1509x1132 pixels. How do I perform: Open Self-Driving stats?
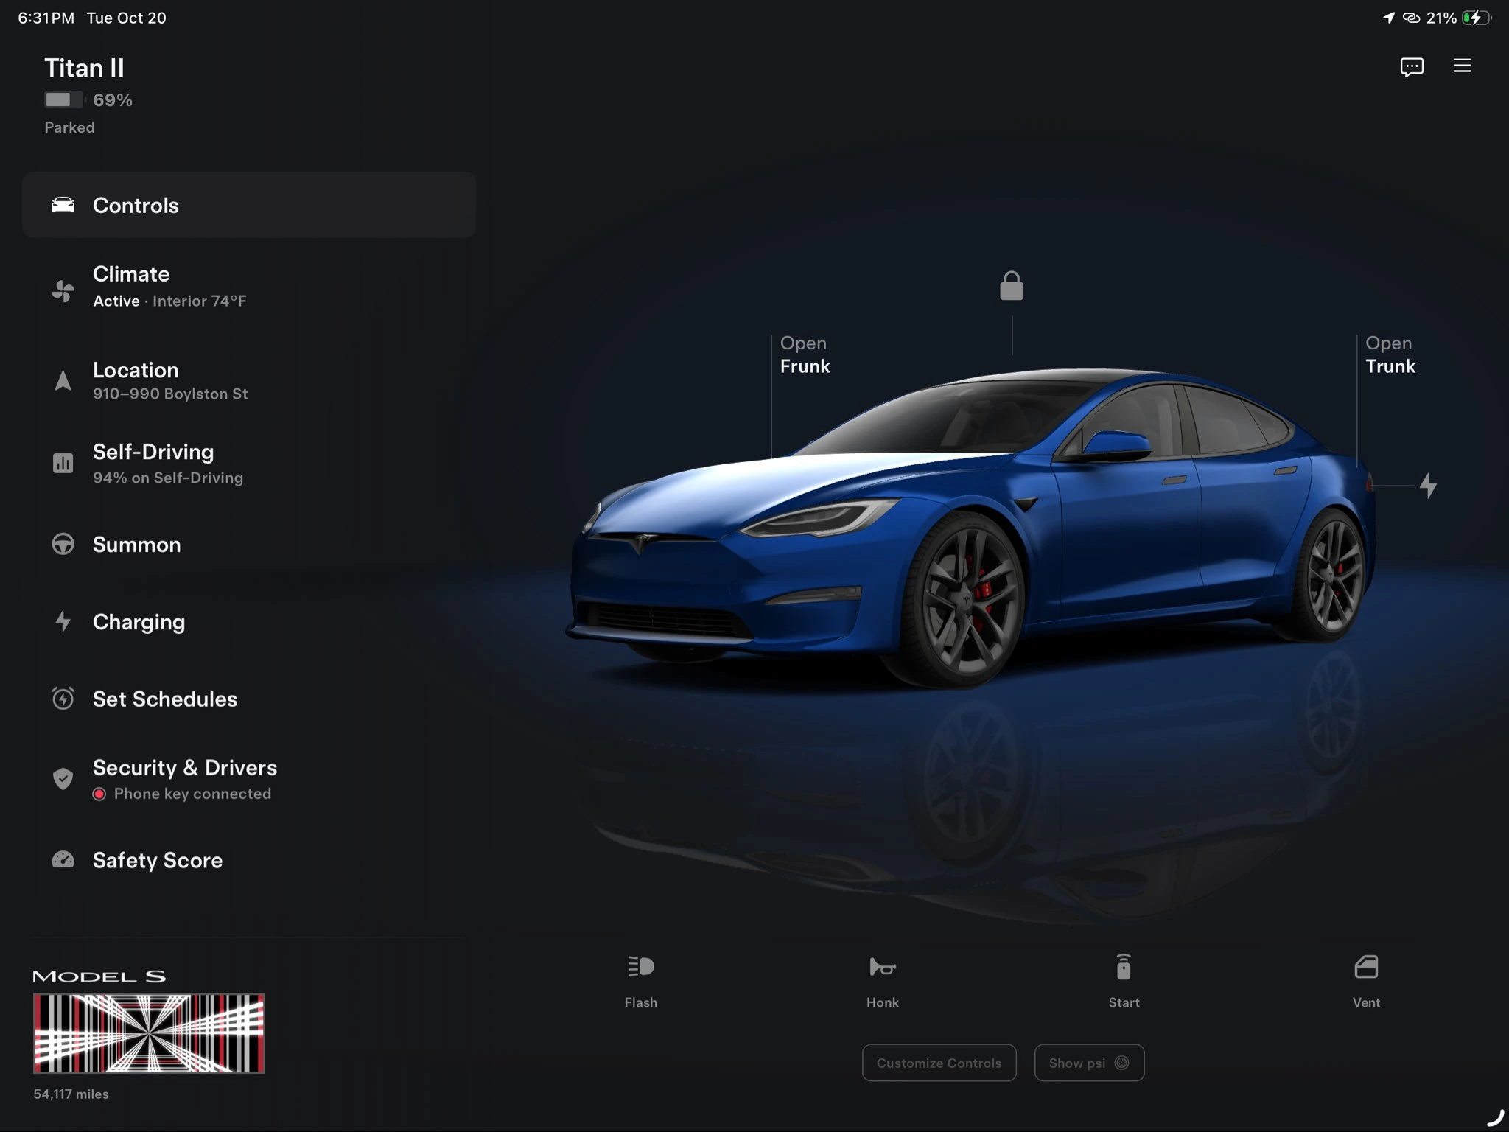pyautogui.click(x=249, y=463)
